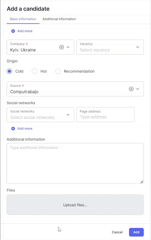Open the Vacancy dropdown
151x240 pixels.
point(110,47)
